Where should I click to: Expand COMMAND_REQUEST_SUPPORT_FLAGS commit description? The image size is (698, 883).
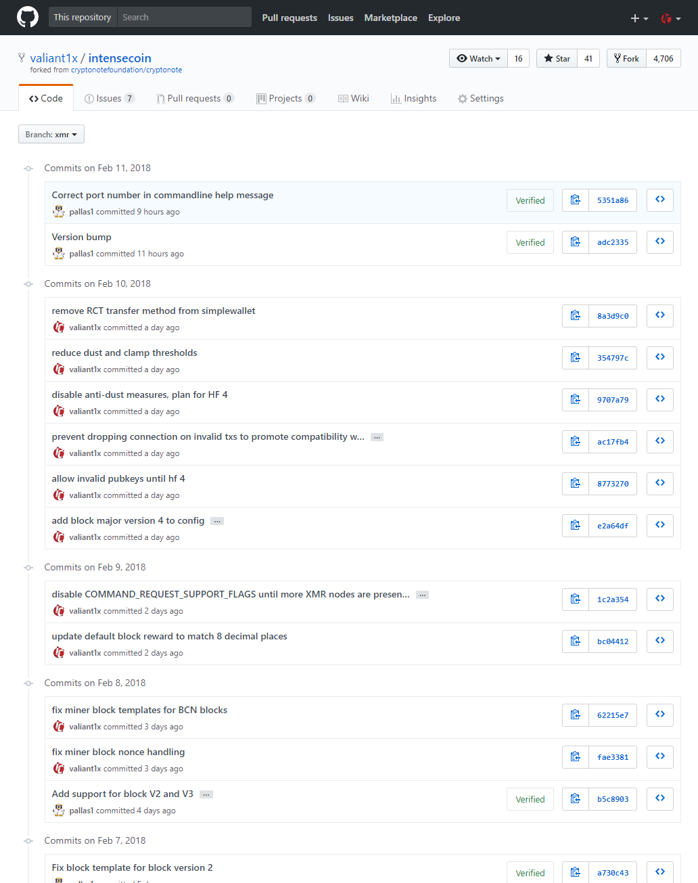tap(422, 595)
